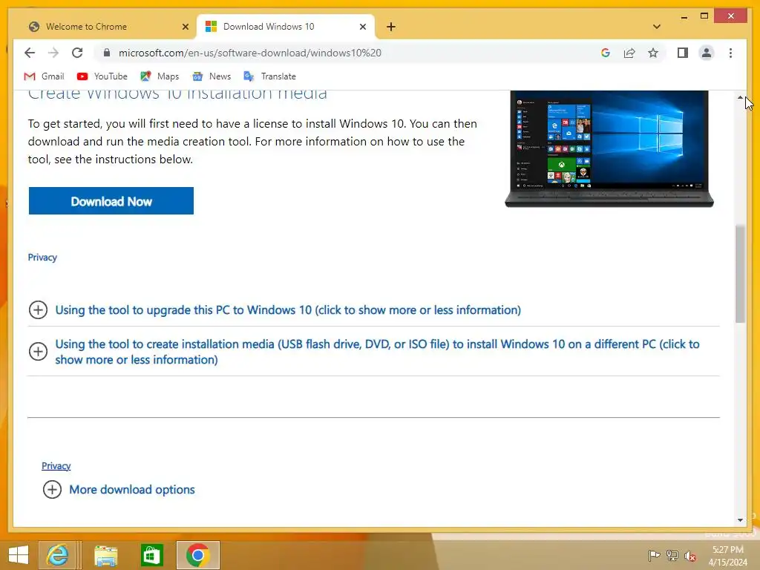Open Chrome's three-dot menu
This screenshot has width=760, height=570.
click(x=730, y=53)
